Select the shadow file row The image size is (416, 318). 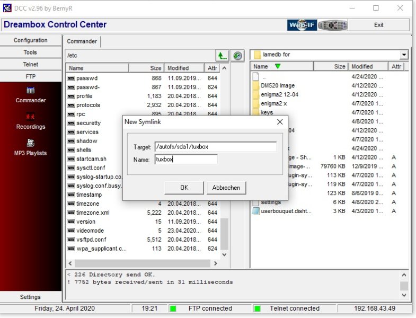pos(94,141)
